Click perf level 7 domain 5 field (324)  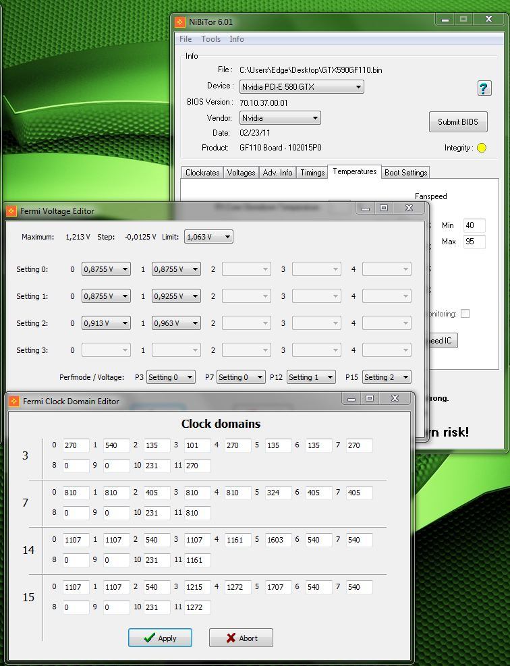[278, 493]
